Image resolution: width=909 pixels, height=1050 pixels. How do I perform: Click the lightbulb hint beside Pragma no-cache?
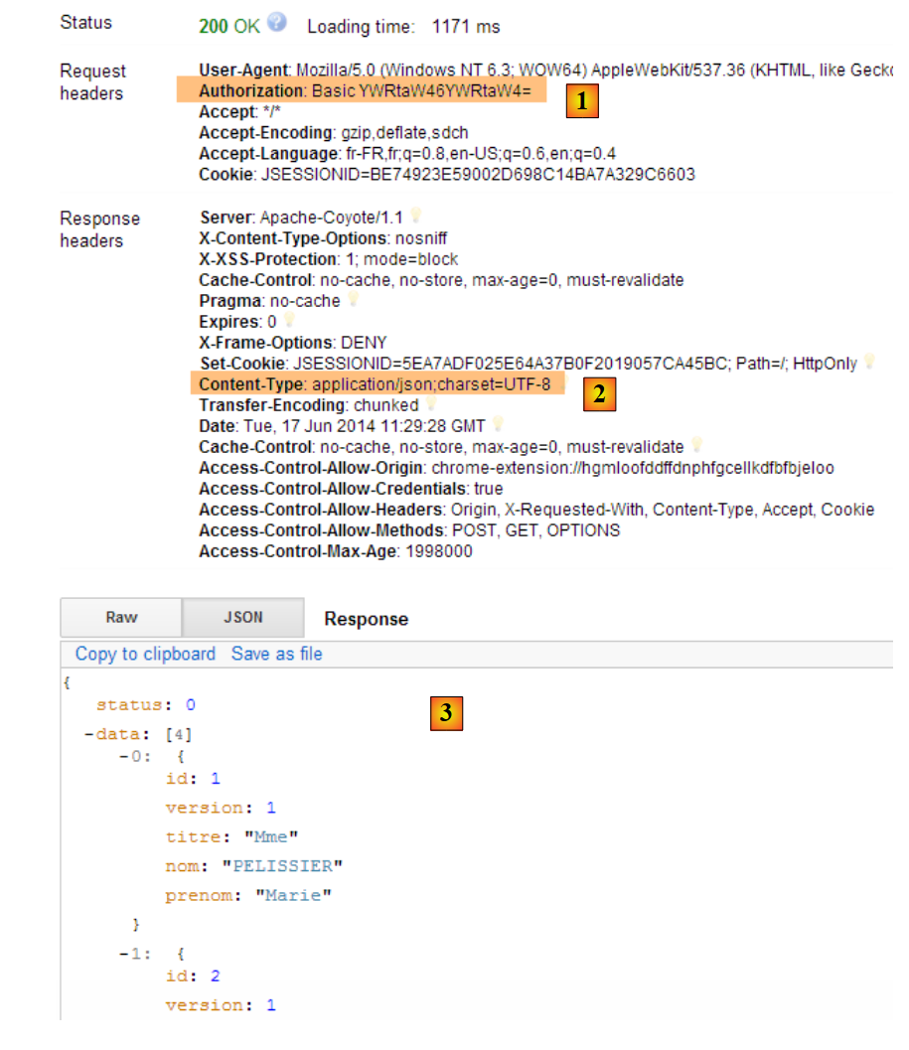[353, 299]
